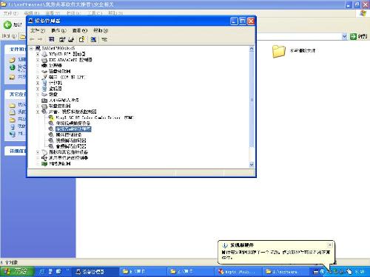370x277 pixels.
Task: Open the 文件(F) menu in Explorer window
Action: click(11, 13)
